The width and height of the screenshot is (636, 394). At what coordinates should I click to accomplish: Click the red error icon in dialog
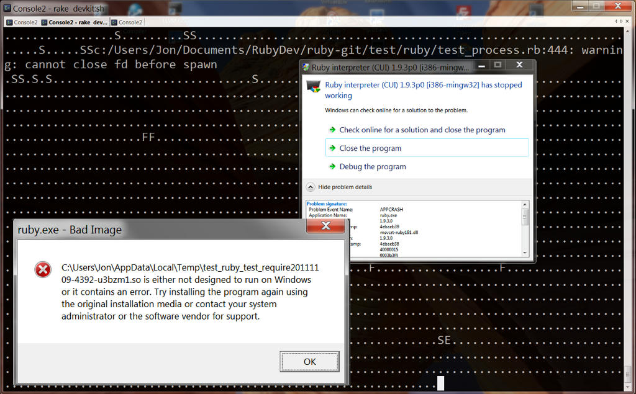click(43, 269)
